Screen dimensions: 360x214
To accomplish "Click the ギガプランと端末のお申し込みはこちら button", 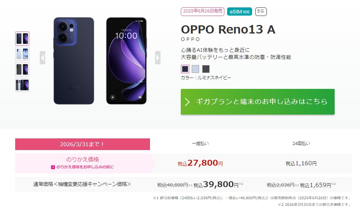I will pos(258,102).
